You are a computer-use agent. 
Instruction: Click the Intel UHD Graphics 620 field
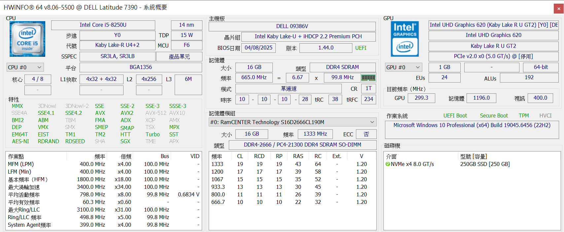(493, 35)
